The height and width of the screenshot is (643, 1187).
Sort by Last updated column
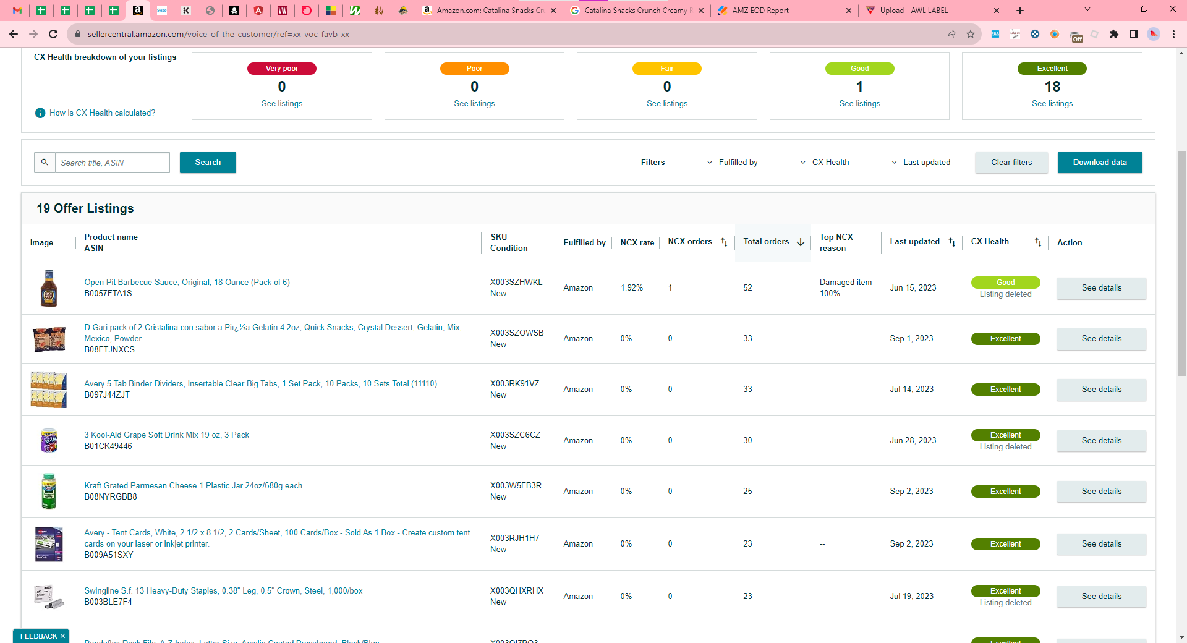click(x=952, y=242)
